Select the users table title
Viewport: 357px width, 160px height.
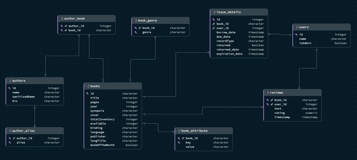(x=304, y=27)
